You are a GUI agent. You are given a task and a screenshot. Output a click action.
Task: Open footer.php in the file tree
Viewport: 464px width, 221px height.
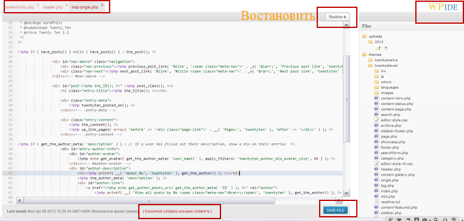click(390, 148)
